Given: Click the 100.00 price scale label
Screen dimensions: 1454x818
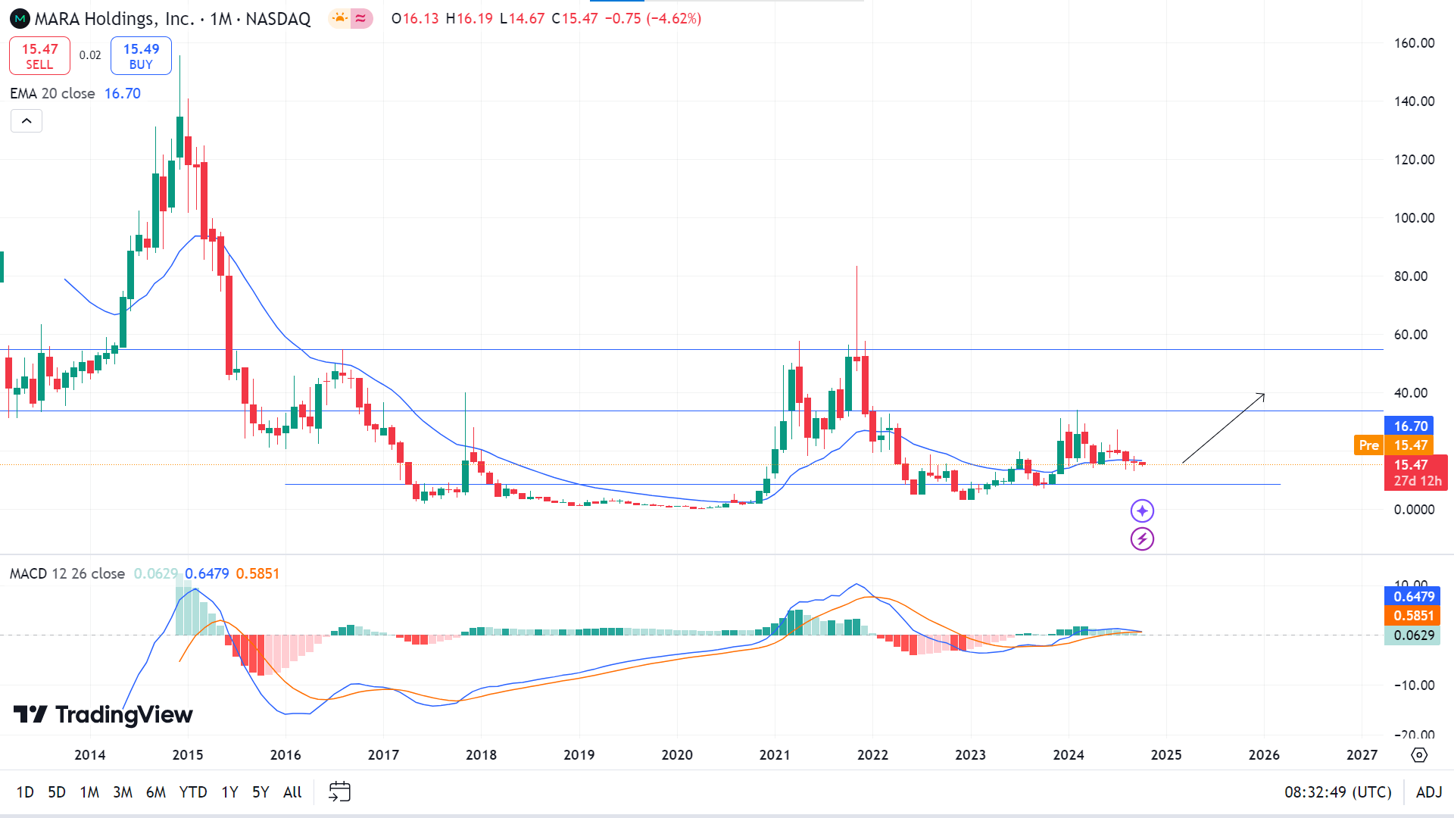Looking at the screenshot, I should (x=1414, y=218).
